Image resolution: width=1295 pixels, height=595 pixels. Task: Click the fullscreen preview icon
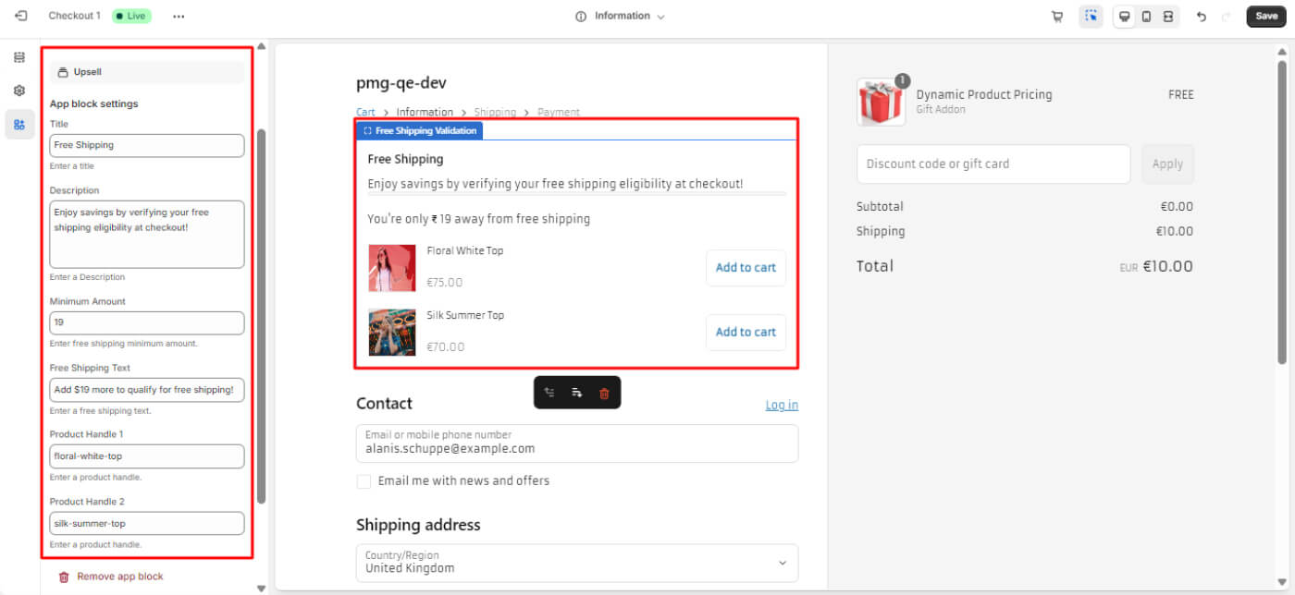tap(1168, 17)
